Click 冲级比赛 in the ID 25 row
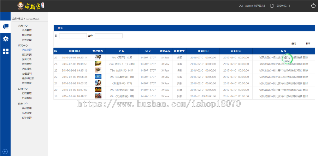The image size is (318, 156). (x=275, y=58)
